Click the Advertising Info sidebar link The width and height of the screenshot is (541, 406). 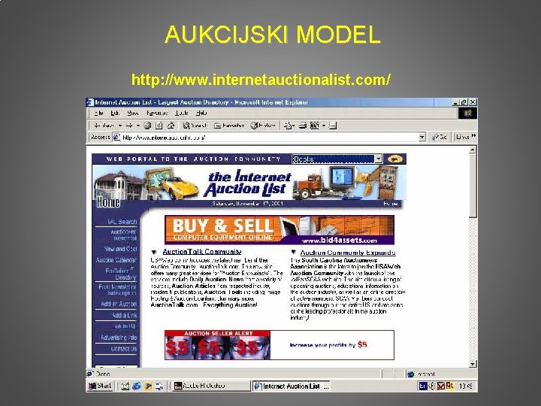(119, 338)
